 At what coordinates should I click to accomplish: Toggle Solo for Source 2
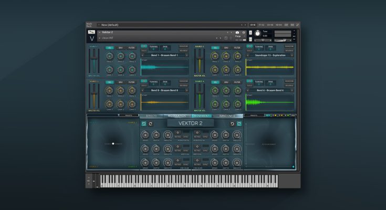249,51
